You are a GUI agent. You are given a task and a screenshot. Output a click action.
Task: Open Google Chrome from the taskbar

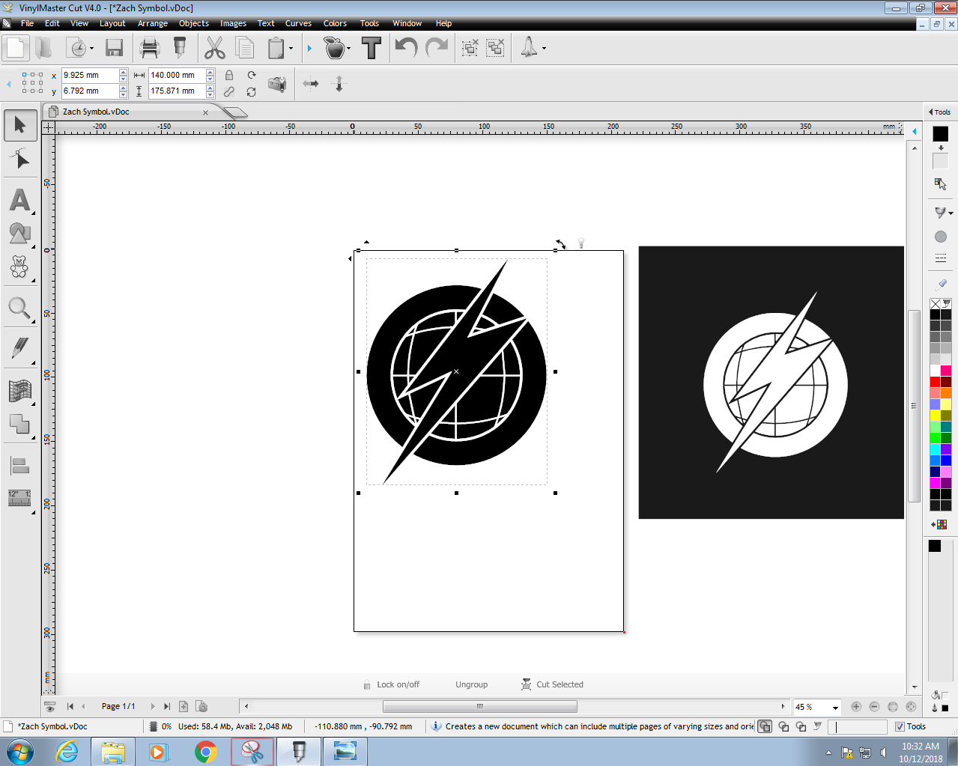(x=206, y=752)
